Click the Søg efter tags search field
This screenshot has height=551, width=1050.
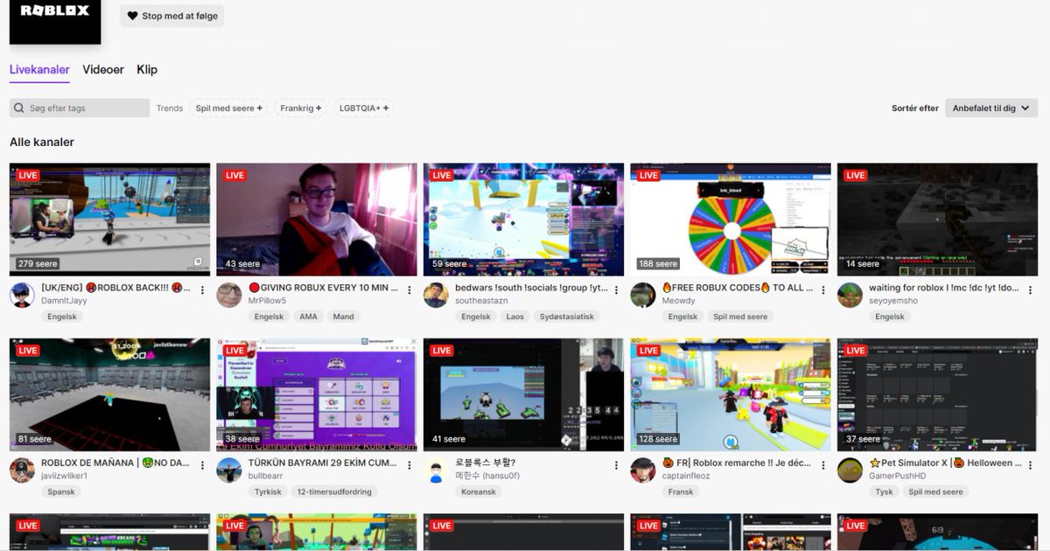80,108
